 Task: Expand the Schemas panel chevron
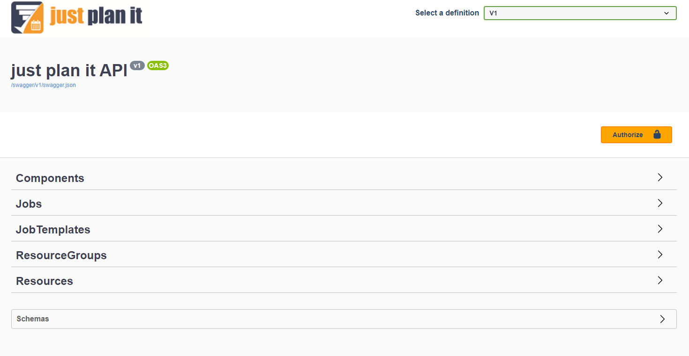(x=662, y=319)
